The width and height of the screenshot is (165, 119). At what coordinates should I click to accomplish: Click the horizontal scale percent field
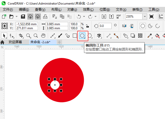[75, 24]
